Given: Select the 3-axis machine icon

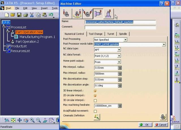Looking at the screenshot, I should [67, 14].
